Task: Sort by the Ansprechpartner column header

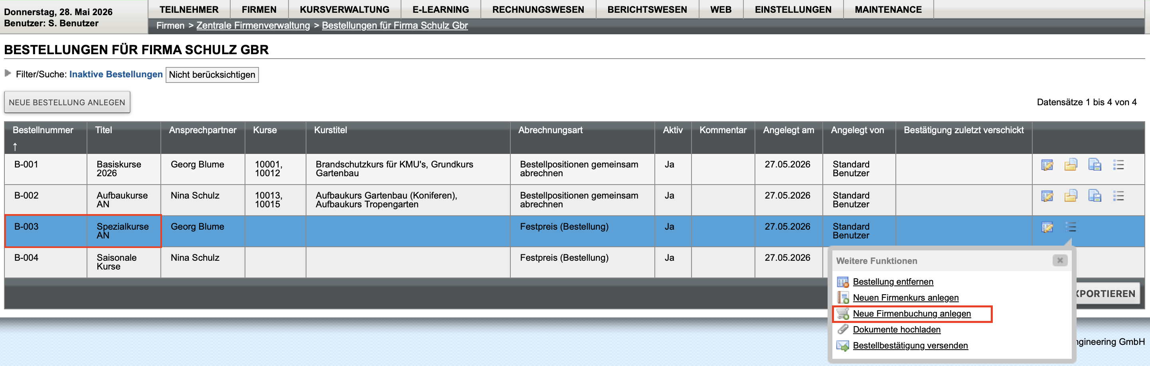Action: tap(203, 130)
